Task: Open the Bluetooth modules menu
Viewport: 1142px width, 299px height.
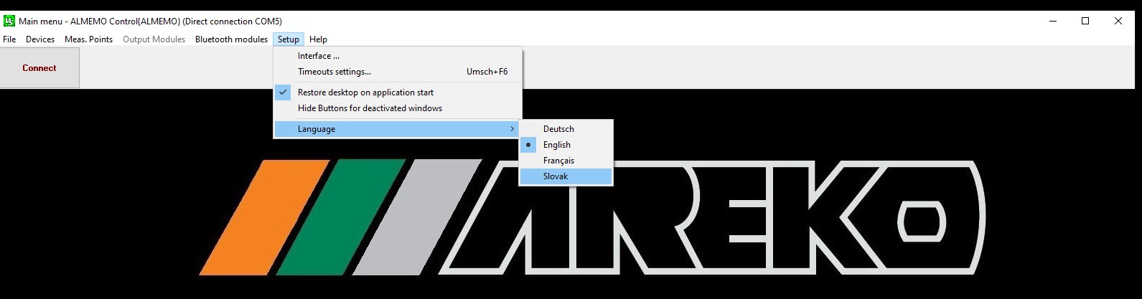Action: tap(231, 39)
